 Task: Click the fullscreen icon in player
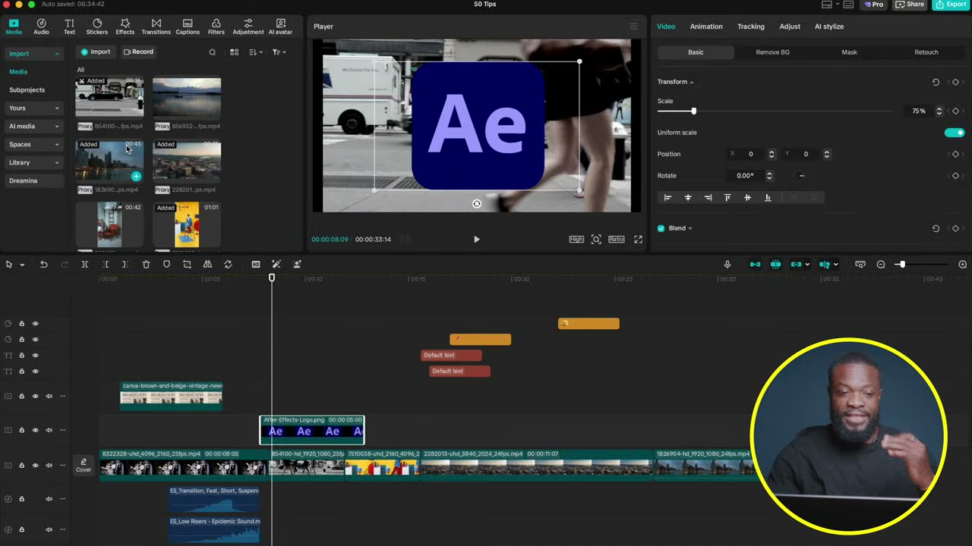tap(638, 239)
